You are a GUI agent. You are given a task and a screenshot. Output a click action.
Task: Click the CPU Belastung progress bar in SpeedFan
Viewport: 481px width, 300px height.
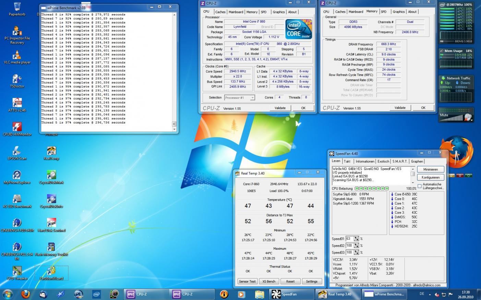pyautogui.click(x=372, y=188)
